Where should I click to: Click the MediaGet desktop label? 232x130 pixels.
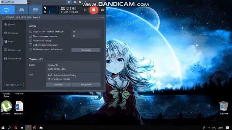coord(19,94)
